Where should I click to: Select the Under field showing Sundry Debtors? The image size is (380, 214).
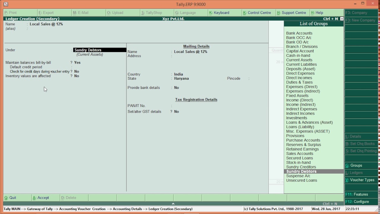[x=100, y=50]
